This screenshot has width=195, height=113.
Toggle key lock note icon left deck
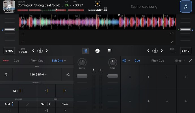[x=3, y=30]
